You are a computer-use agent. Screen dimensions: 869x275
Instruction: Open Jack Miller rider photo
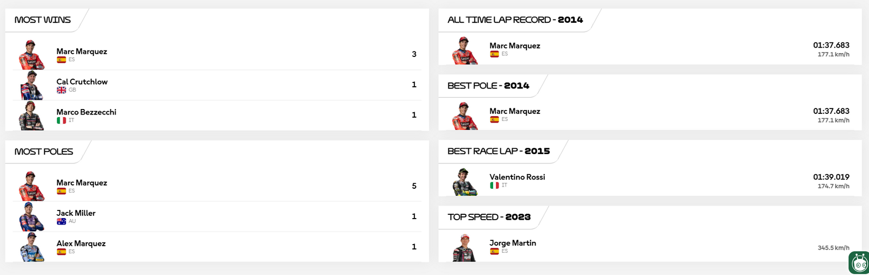coord(32,216)
